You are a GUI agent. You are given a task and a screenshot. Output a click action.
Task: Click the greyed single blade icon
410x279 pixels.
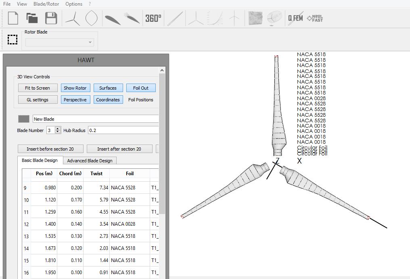(175, 19)
